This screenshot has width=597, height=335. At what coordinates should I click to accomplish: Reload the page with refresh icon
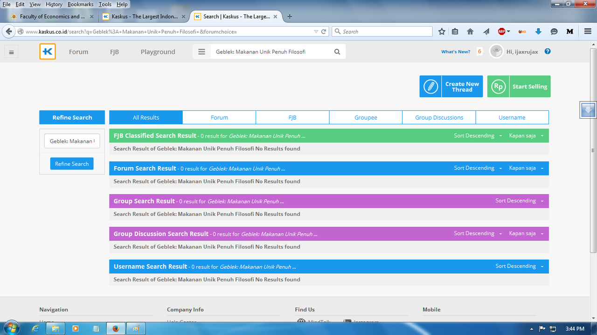[325, 31]
